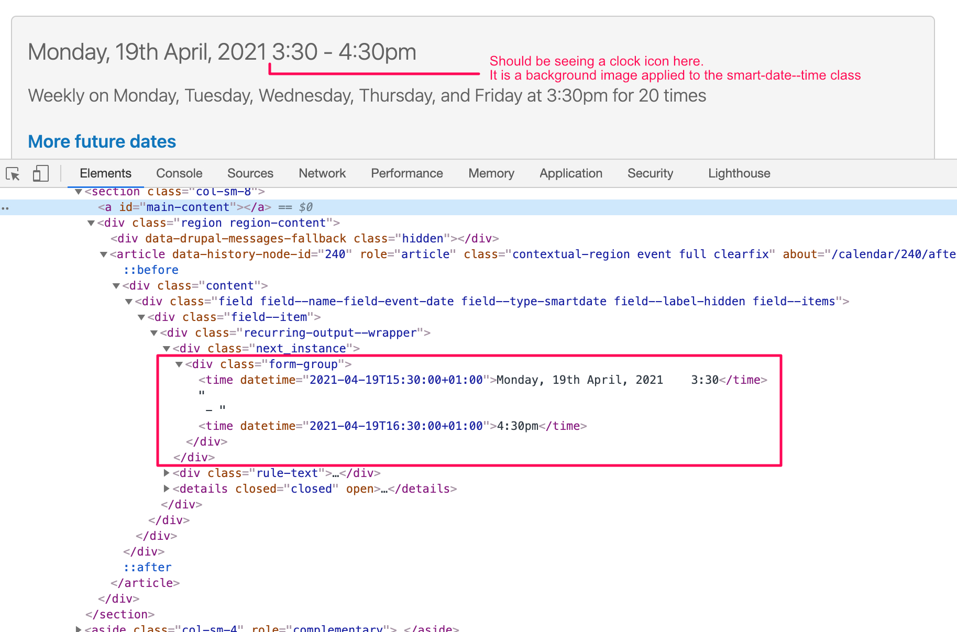Follow the More future dates link
Viewport: 957px width, 632px height.
(102, 141)
